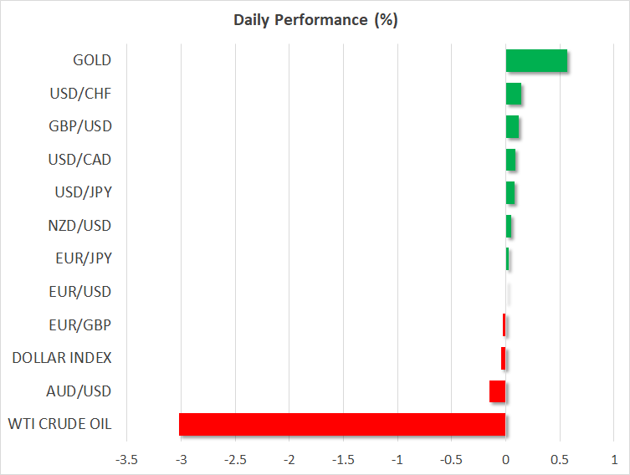Select the 0 axis tick label
This screenshot has height=475, width=630.
coord(505,459)
